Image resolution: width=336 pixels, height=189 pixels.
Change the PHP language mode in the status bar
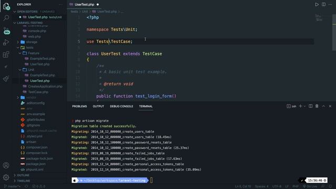(x=296, y=186)
